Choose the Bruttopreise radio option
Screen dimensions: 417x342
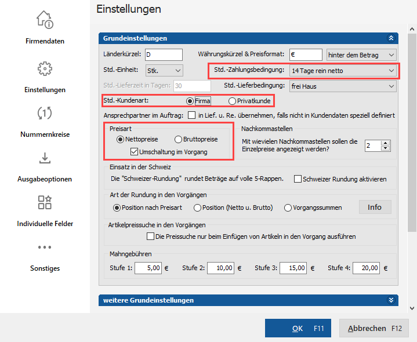[179, 140]
